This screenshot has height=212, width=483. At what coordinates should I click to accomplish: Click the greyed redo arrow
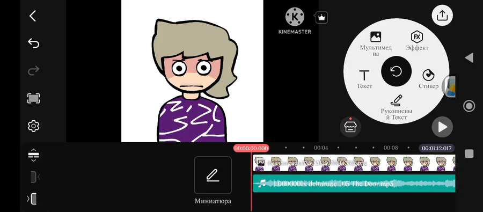point(33,70)
